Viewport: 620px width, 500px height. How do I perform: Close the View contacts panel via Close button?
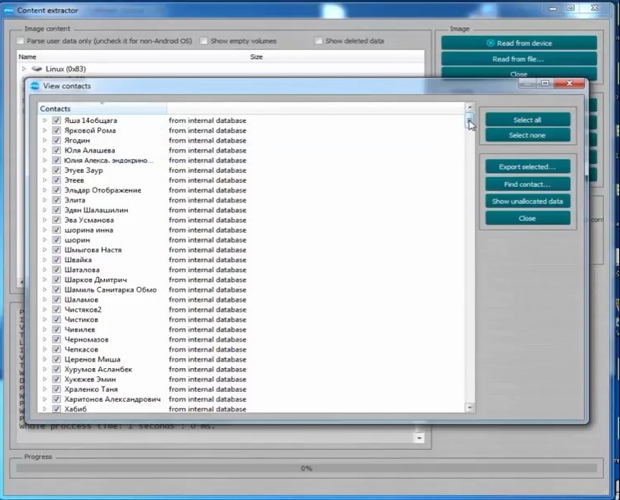(x=527, y=218)
